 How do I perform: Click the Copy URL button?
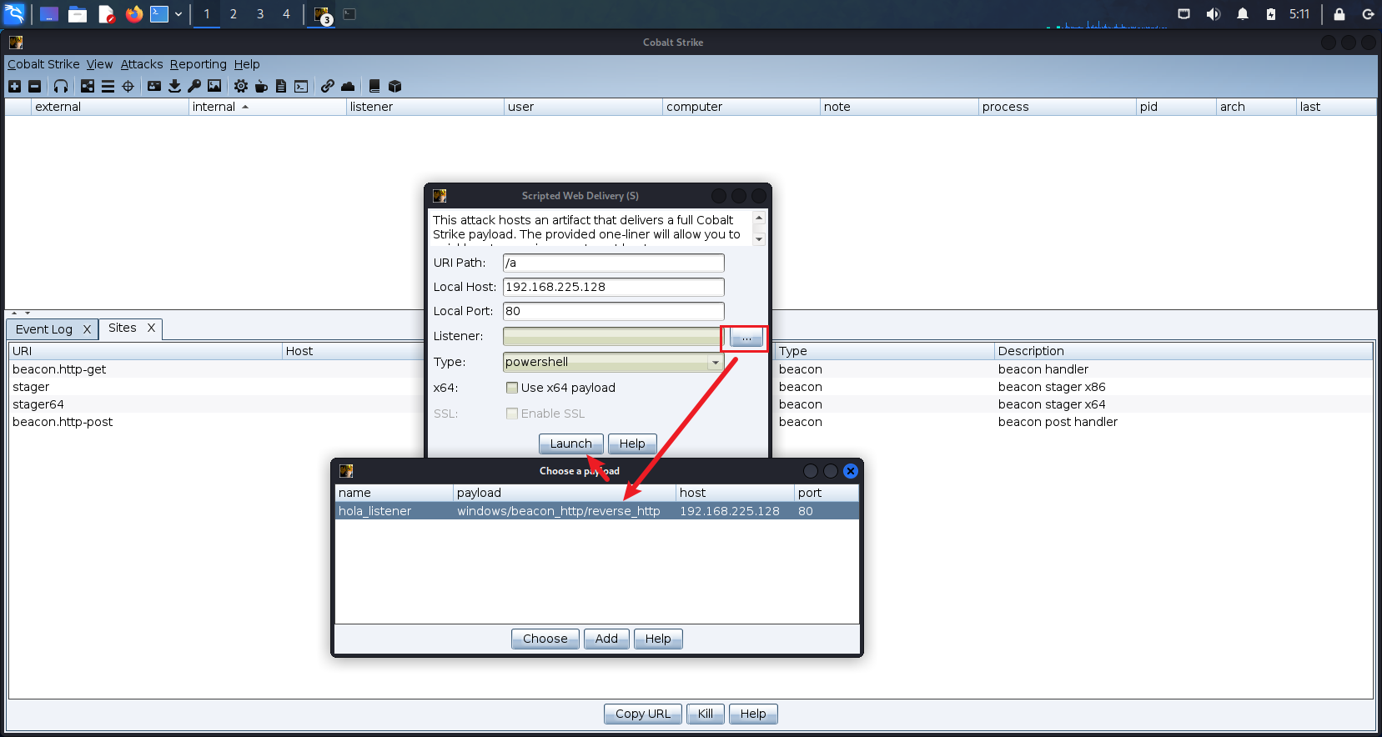tap(643, 714)
